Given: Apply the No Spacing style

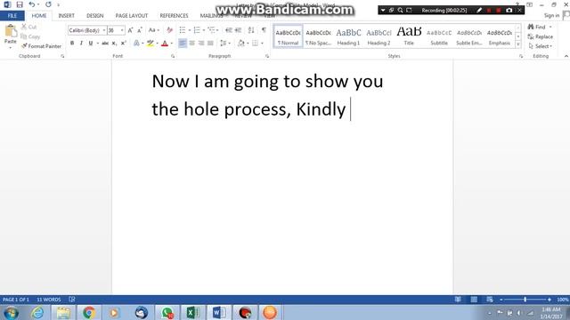Looking at the screenshot, I should click(318, 36).
